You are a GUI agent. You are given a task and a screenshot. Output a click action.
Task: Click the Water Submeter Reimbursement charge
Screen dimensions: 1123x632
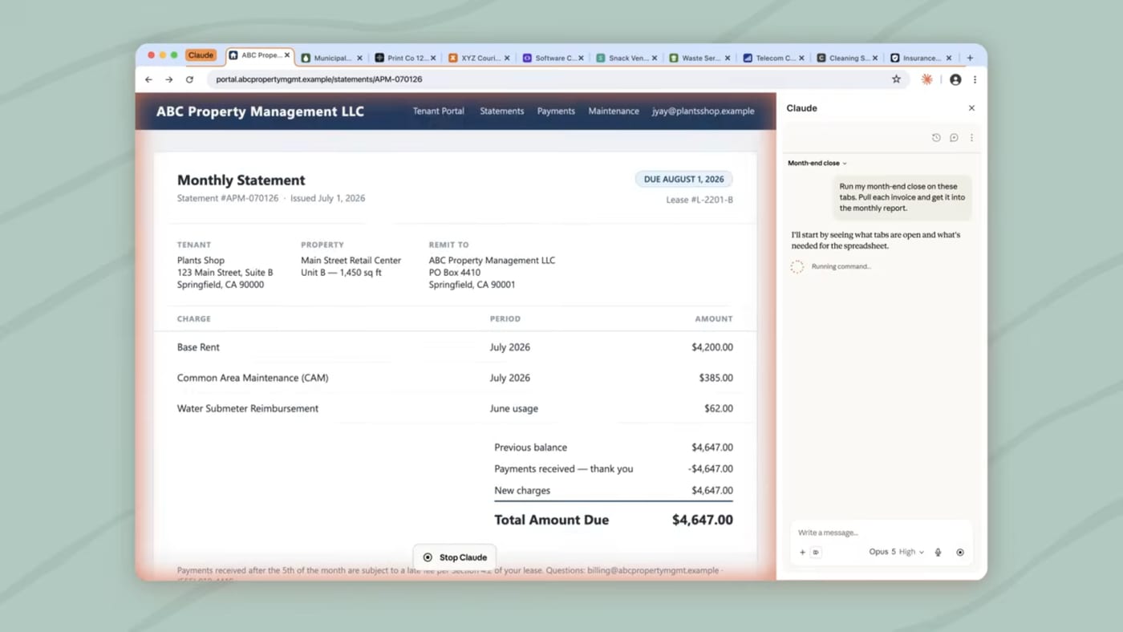248,408
